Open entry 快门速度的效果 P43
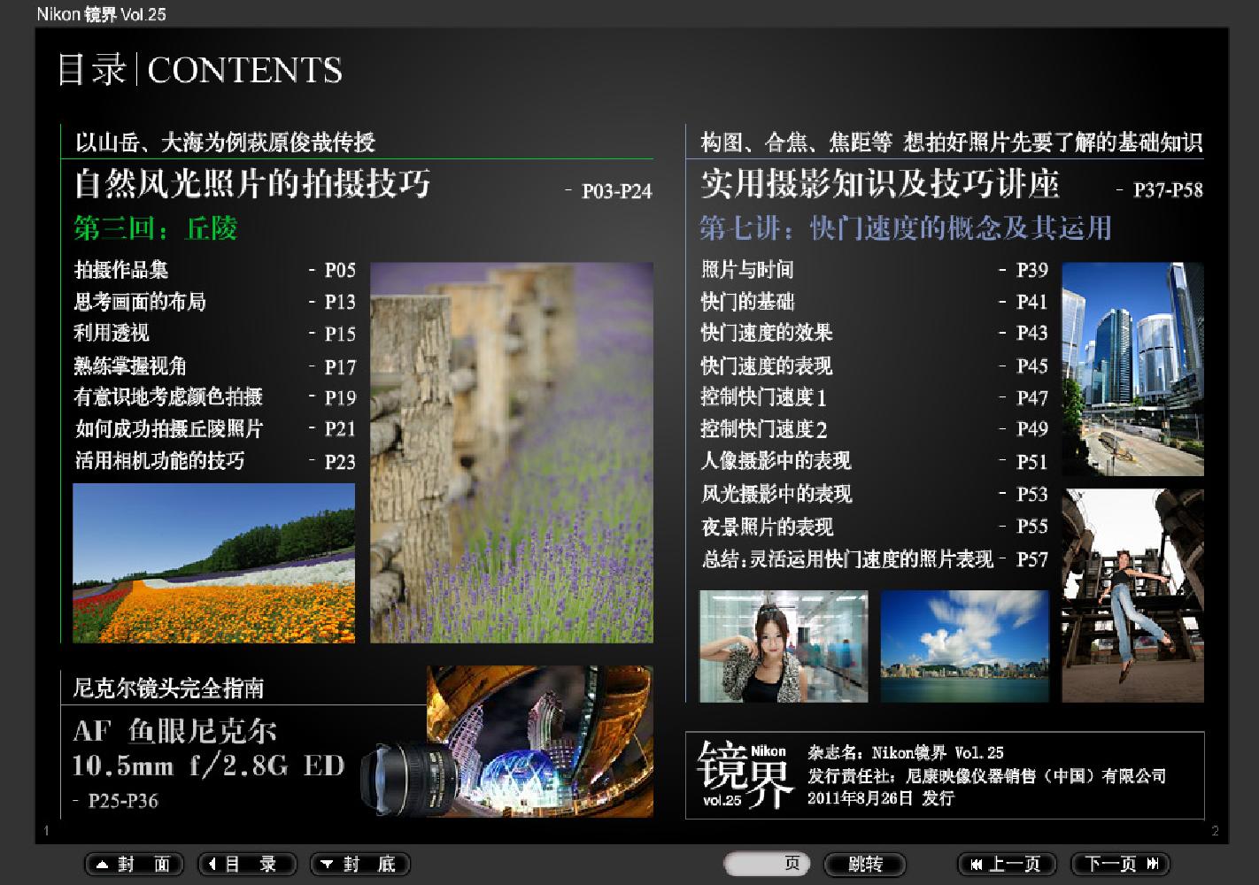Image resolution: width=1259 pixels, height=885 pixels. (x=875, y=334)
